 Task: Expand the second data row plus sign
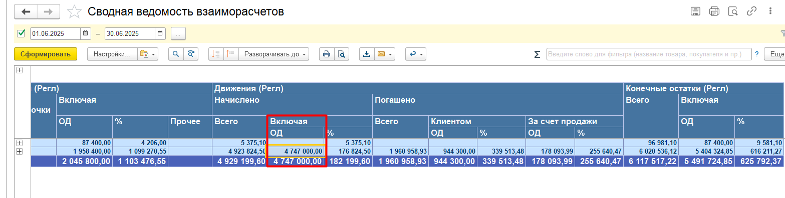[x=20, y=151]
